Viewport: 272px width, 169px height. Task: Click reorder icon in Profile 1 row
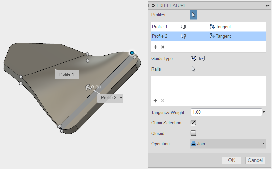click(x=183, y=27)
